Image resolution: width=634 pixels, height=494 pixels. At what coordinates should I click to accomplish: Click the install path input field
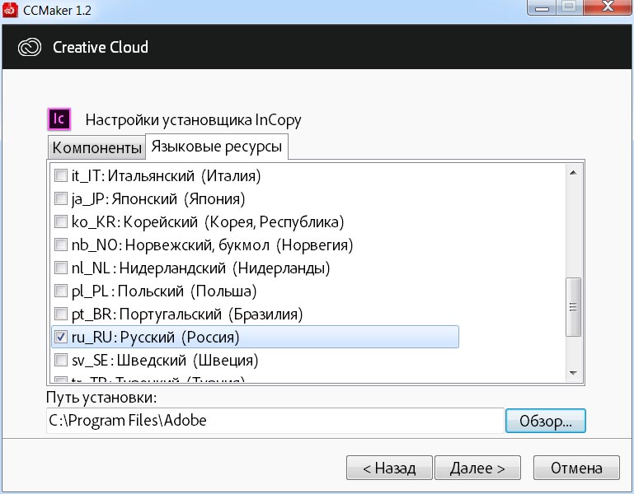pyautogui.click(x=275, y=421)
